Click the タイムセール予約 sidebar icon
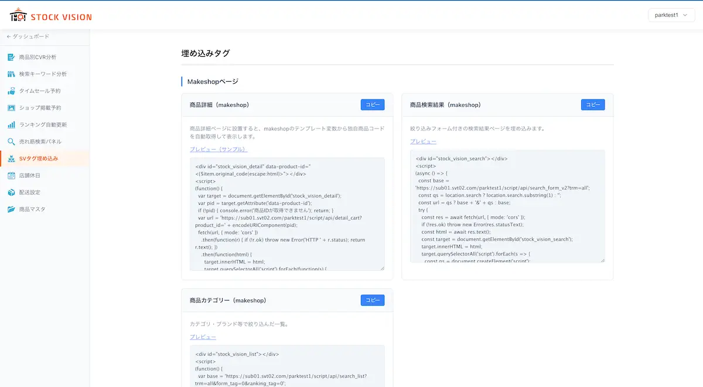Viewport: 703px width, 387px height. coord(11,91)
